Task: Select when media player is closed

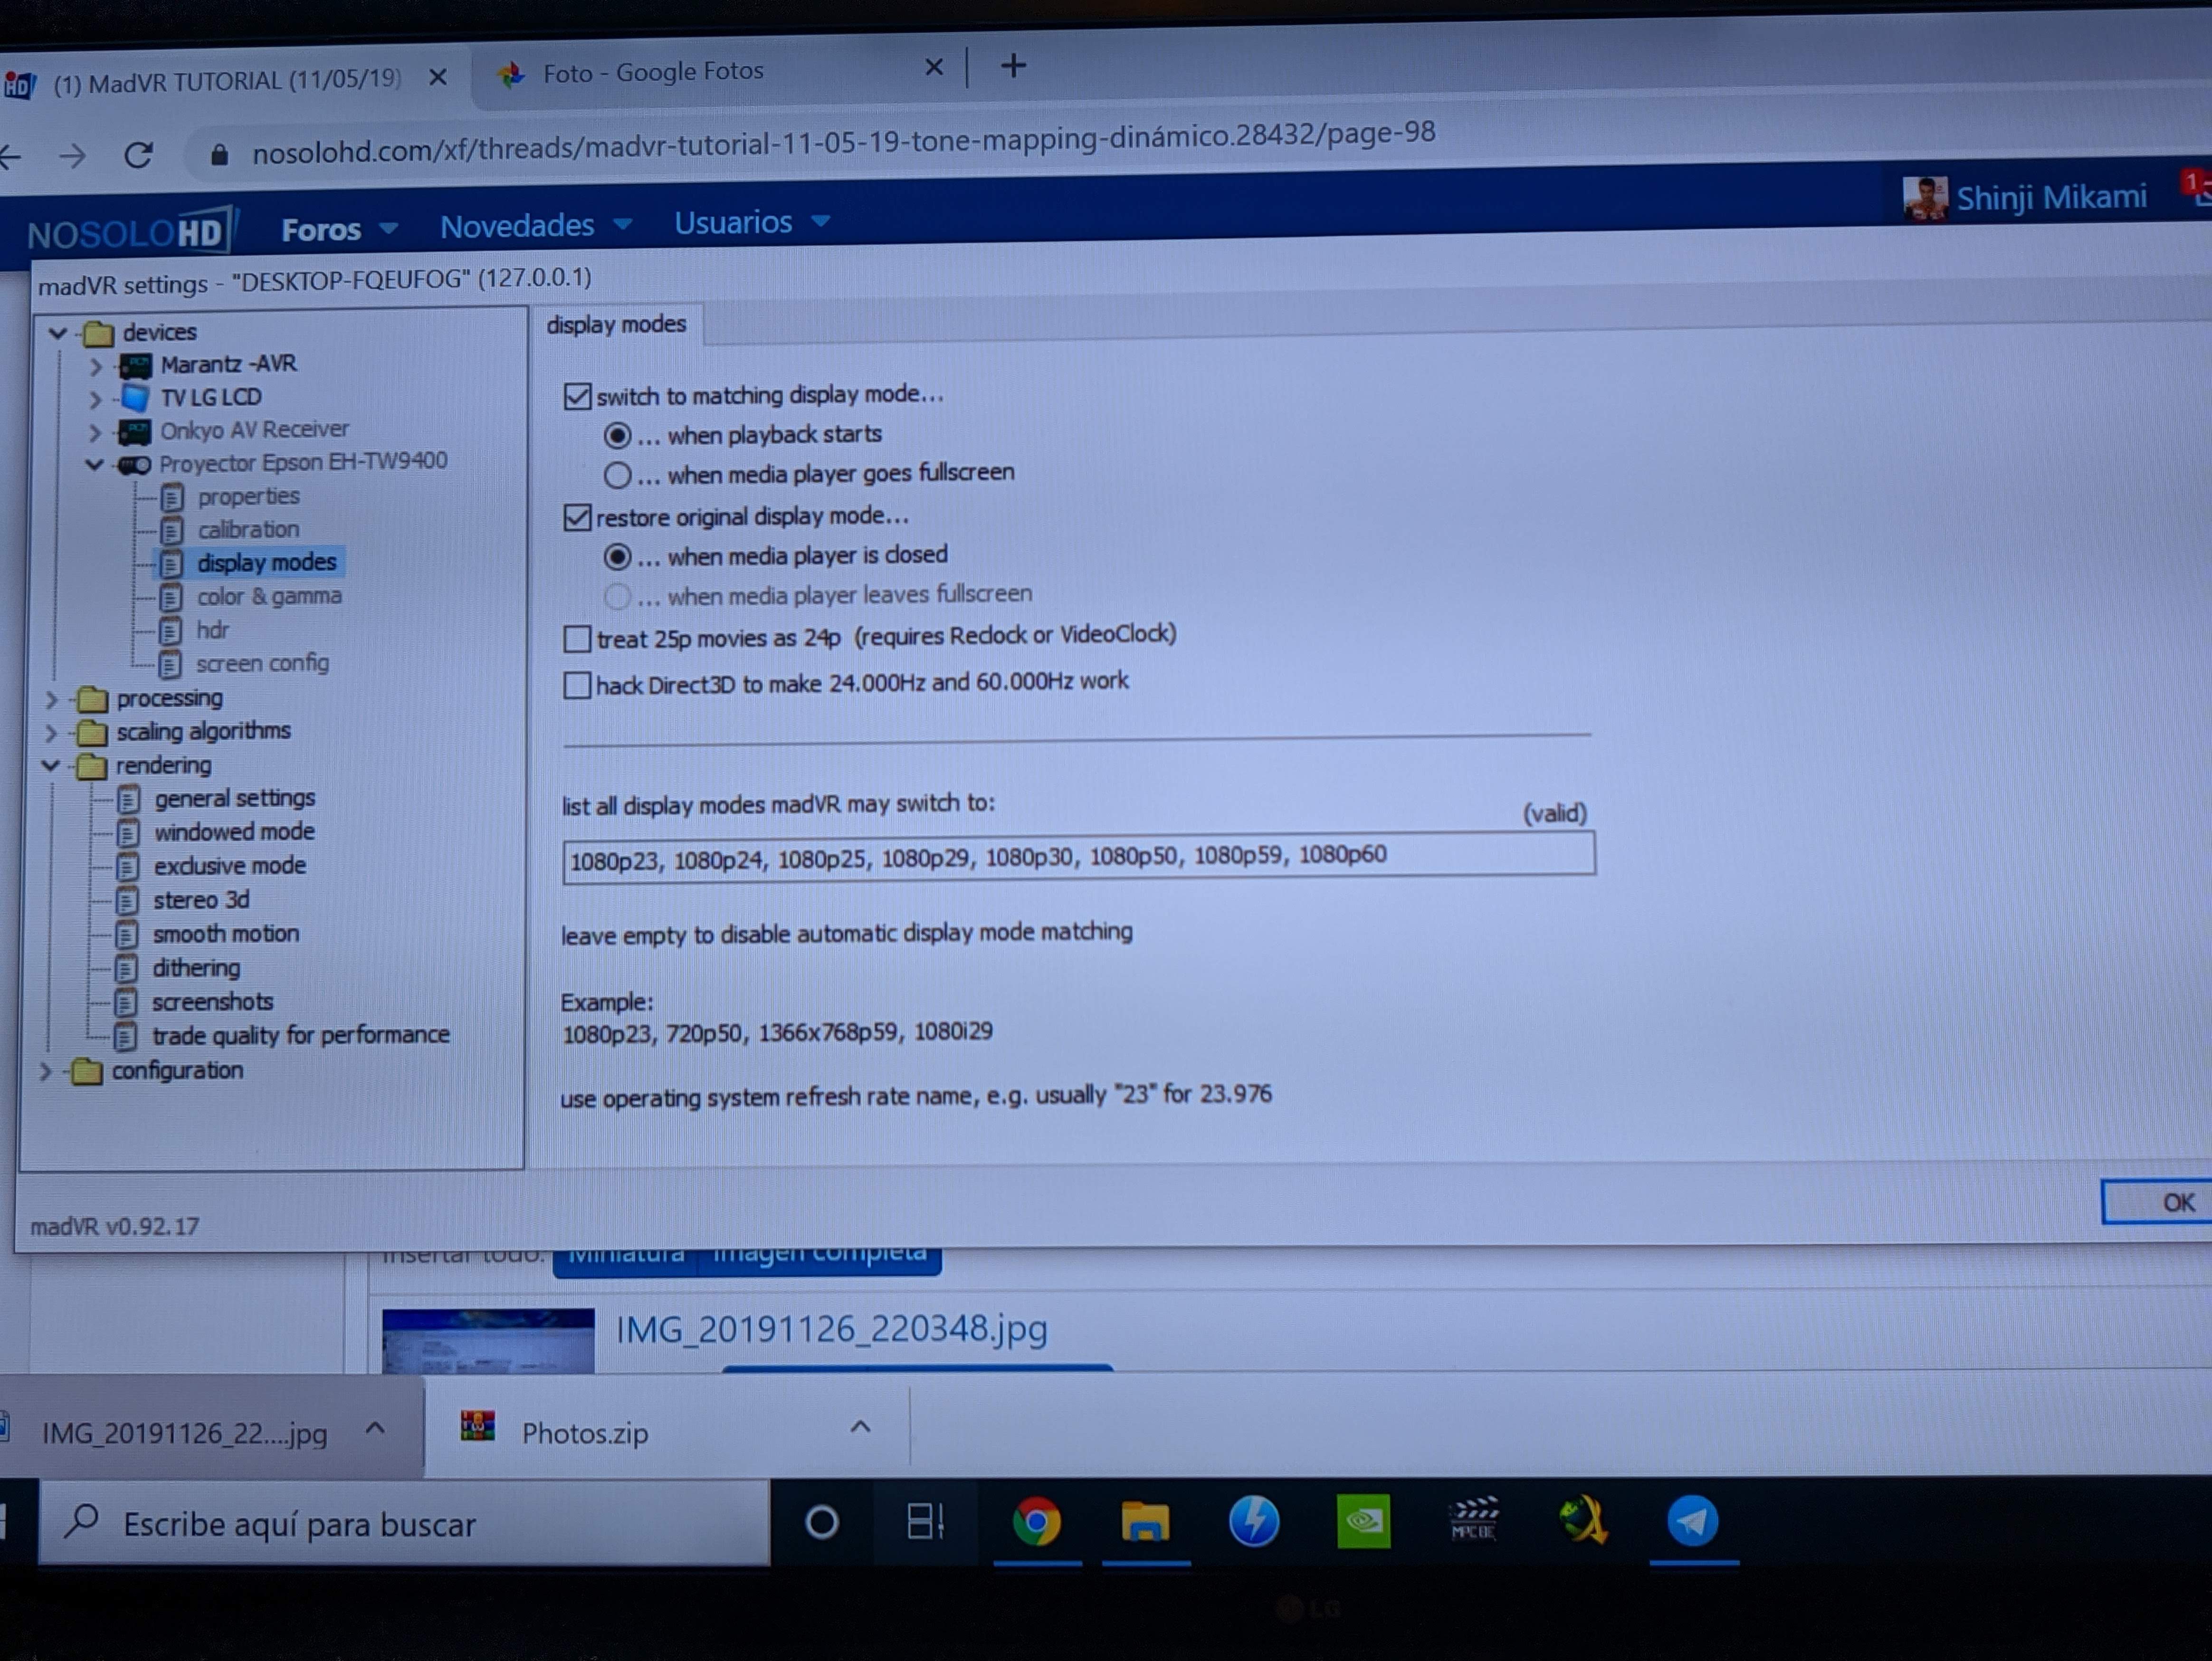Action: pos(617,557)
